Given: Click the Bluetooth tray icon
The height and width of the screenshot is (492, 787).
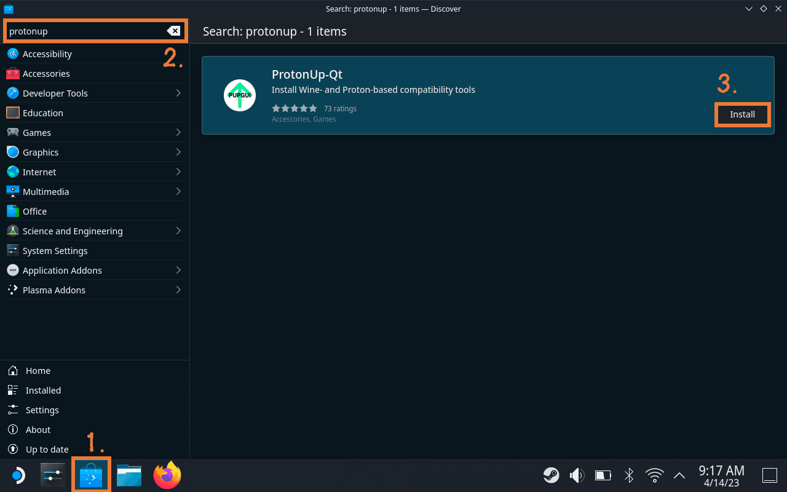Looking at the screenshot, I should [629, 475].
